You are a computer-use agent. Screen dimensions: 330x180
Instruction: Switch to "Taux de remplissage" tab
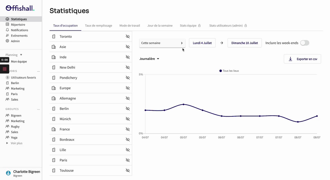click(x=98, y=25)
